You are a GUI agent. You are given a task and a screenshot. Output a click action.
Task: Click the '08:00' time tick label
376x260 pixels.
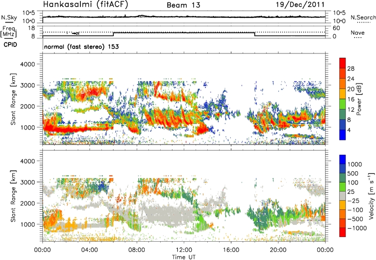[137, 250]
